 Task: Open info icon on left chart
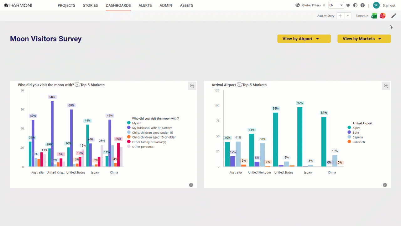tap(191, 185)
